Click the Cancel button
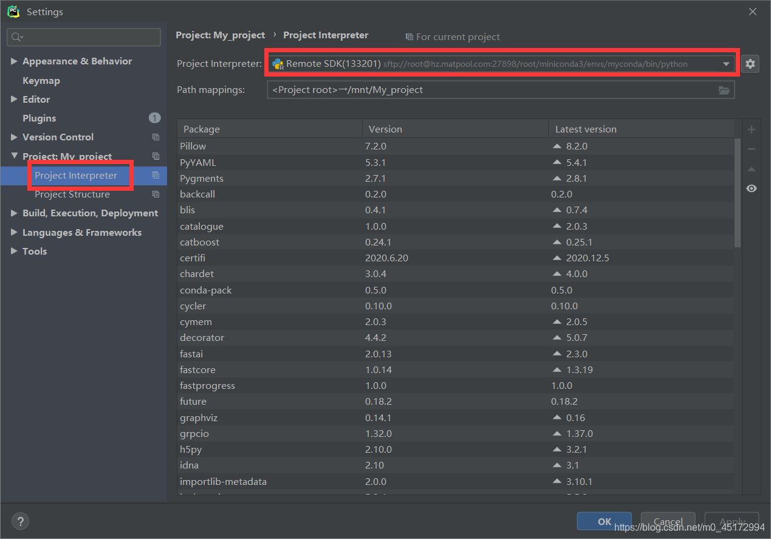 pyautogui.click(x=668, y=521)
